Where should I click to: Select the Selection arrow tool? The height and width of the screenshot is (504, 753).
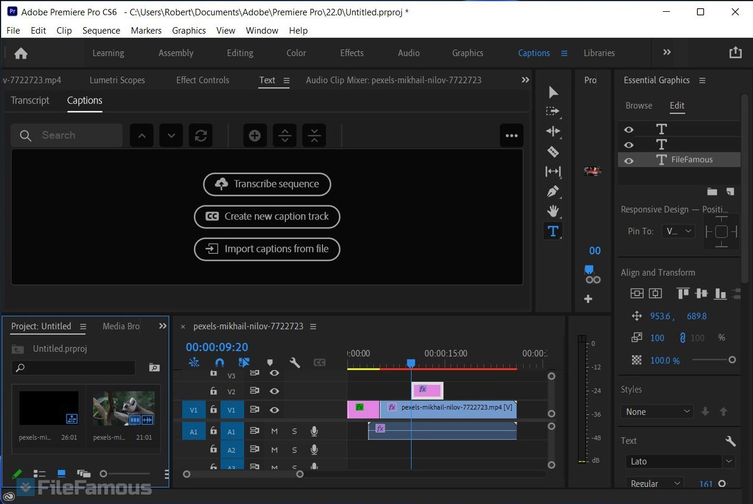click(x=553, y=92)
